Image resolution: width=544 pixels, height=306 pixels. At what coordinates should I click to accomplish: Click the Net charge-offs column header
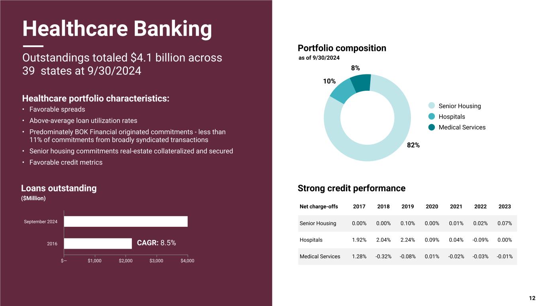[319, 207]
